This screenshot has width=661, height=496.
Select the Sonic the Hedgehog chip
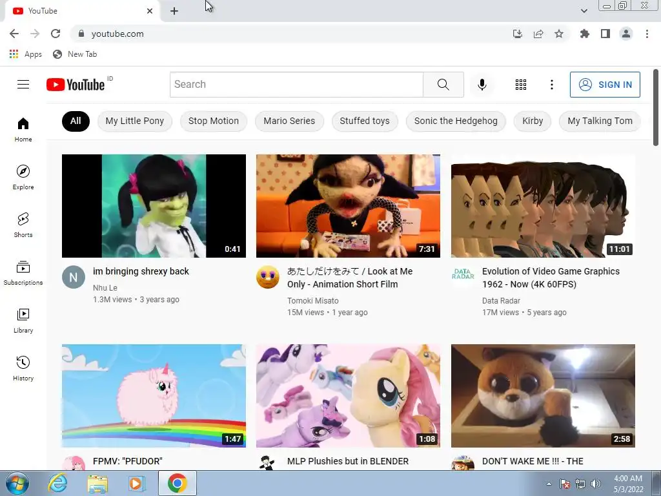click(x=456, y=121)
